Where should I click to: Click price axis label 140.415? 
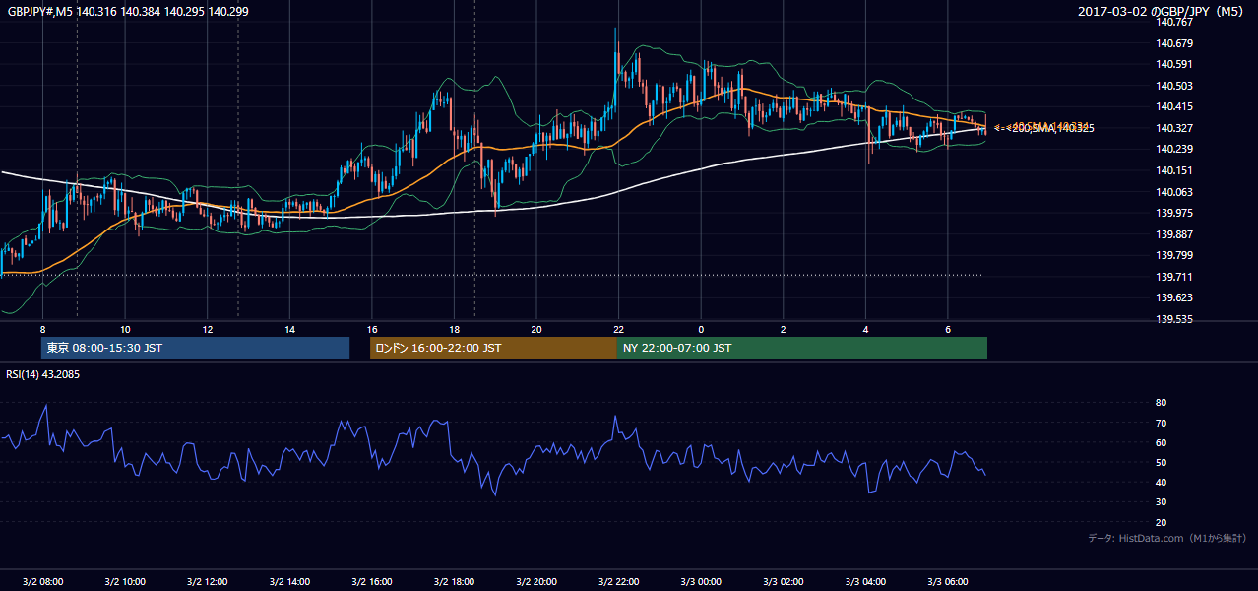(x=1175, y=106)
